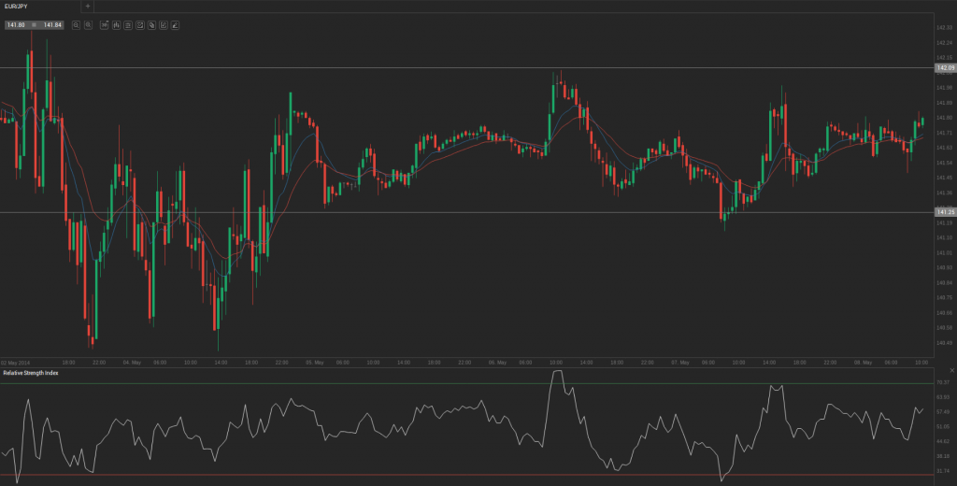Switch to the EUR/JPY chart tab
Viewport: 957px width, 486px height.
(16, 7)
